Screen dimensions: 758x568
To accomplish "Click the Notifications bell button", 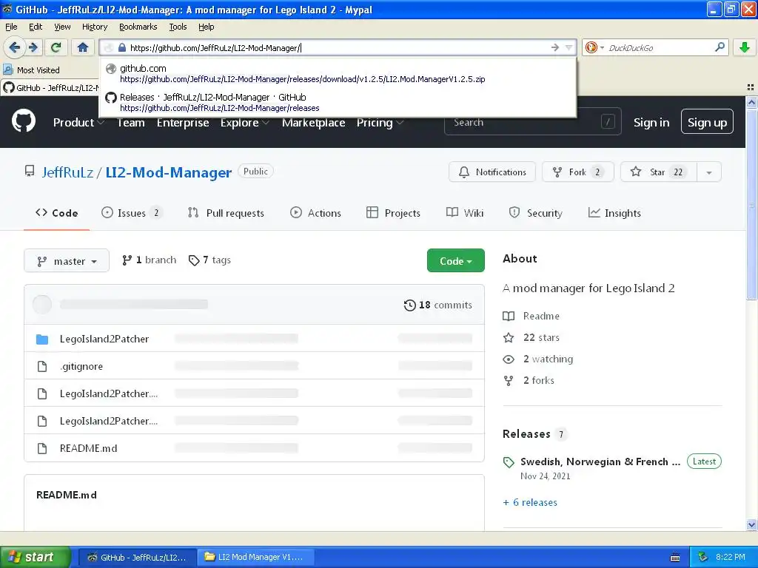I will pos(492,172).
